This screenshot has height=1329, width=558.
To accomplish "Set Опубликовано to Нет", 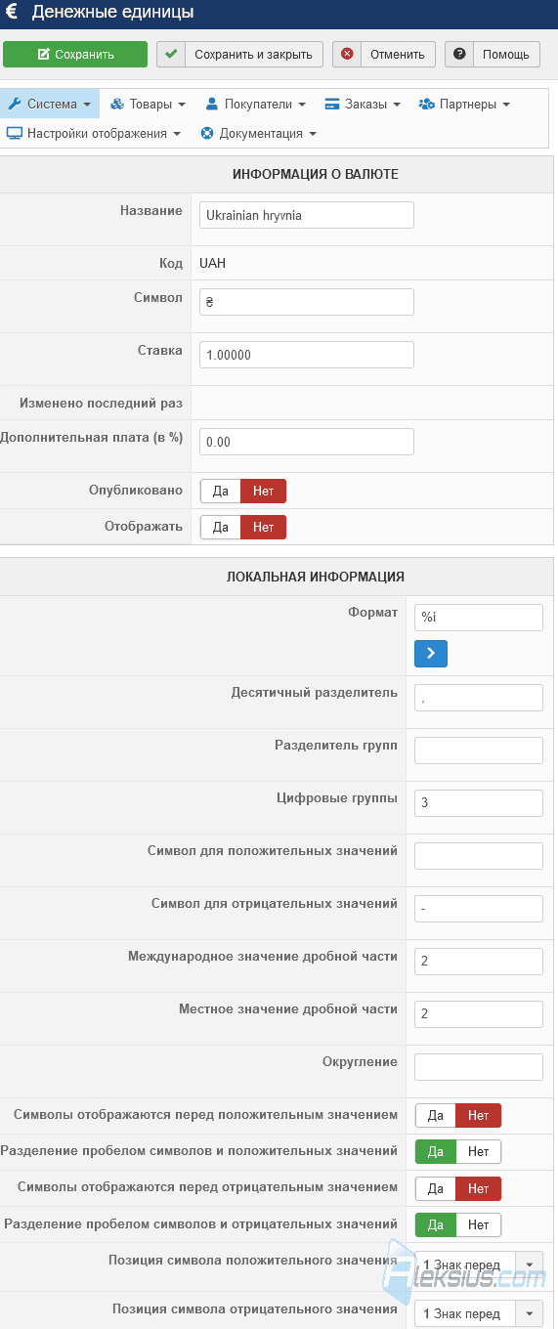I will [264, 492].
